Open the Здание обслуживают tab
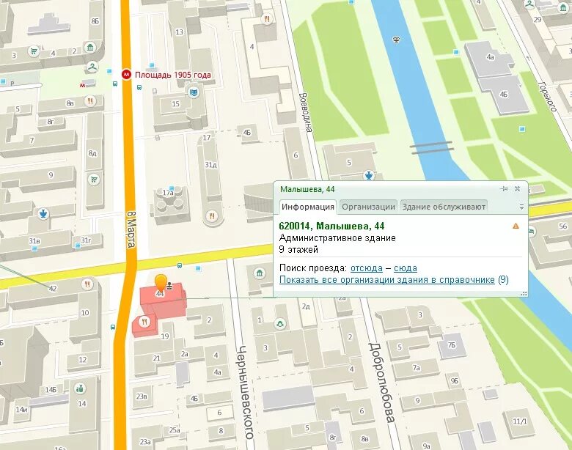Screen dimensions: 572x450 click(x=444, y=207)
